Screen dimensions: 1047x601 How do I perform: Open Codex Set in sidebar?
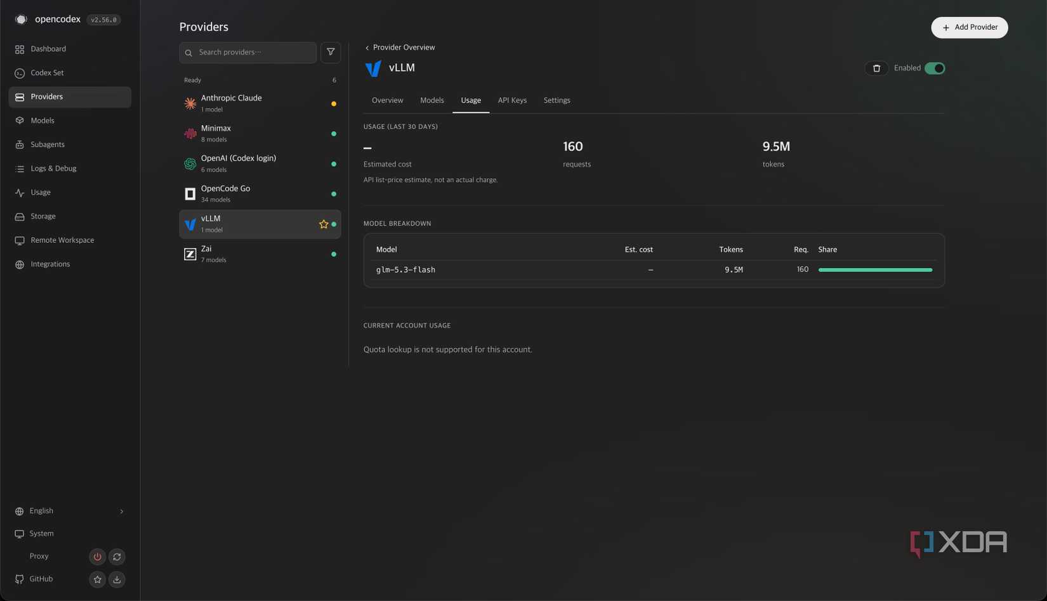pos(70,73)
